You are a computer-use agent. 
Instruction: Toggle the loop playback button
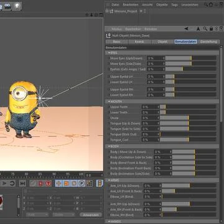coord(12,183)
